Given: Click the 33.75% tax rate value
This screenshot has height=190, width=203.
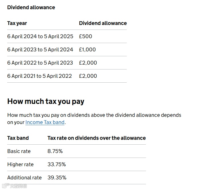Looking at the screenshot, I should coord(56,164).
